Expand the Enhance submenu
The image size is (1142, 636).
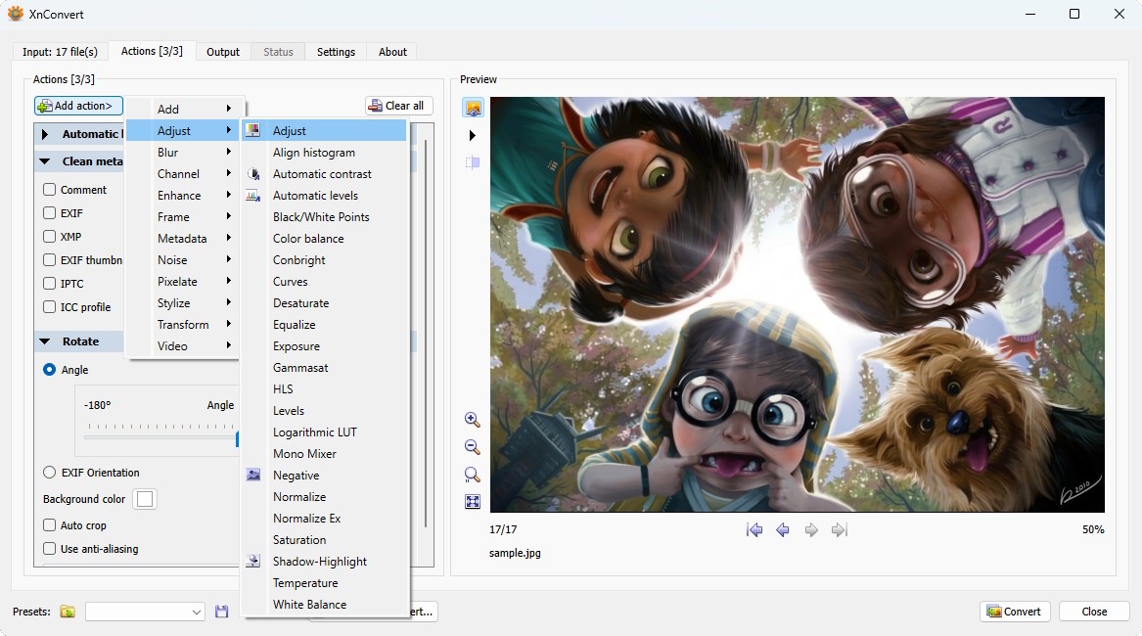click(x=185, y=196)
